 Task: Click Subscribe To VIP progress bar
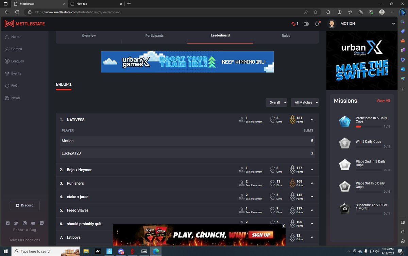coord(369,214)
